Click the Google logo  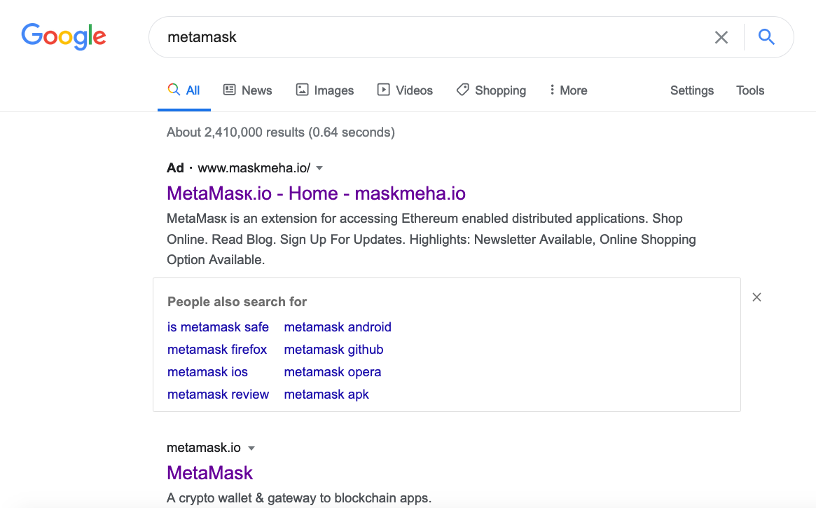64,37
